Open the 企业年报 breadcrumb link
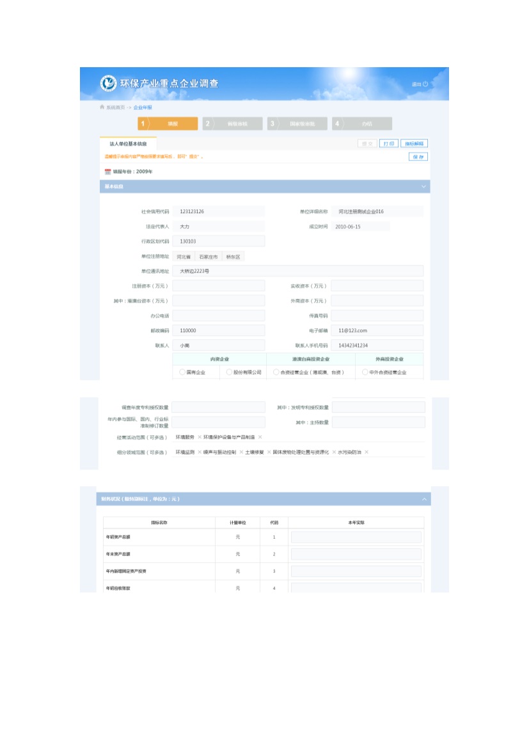 143,107
